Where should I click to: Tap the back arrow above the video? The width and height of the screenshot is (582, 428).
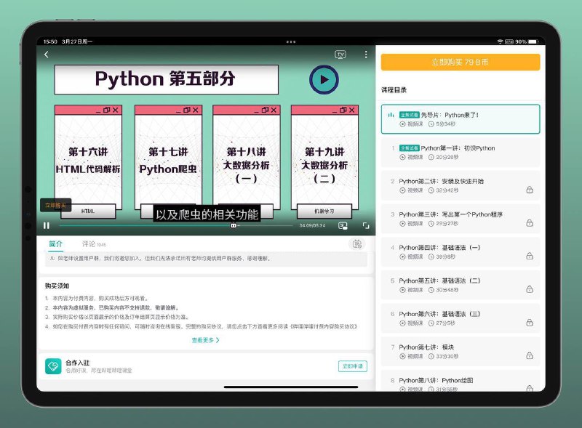point(47,54)
